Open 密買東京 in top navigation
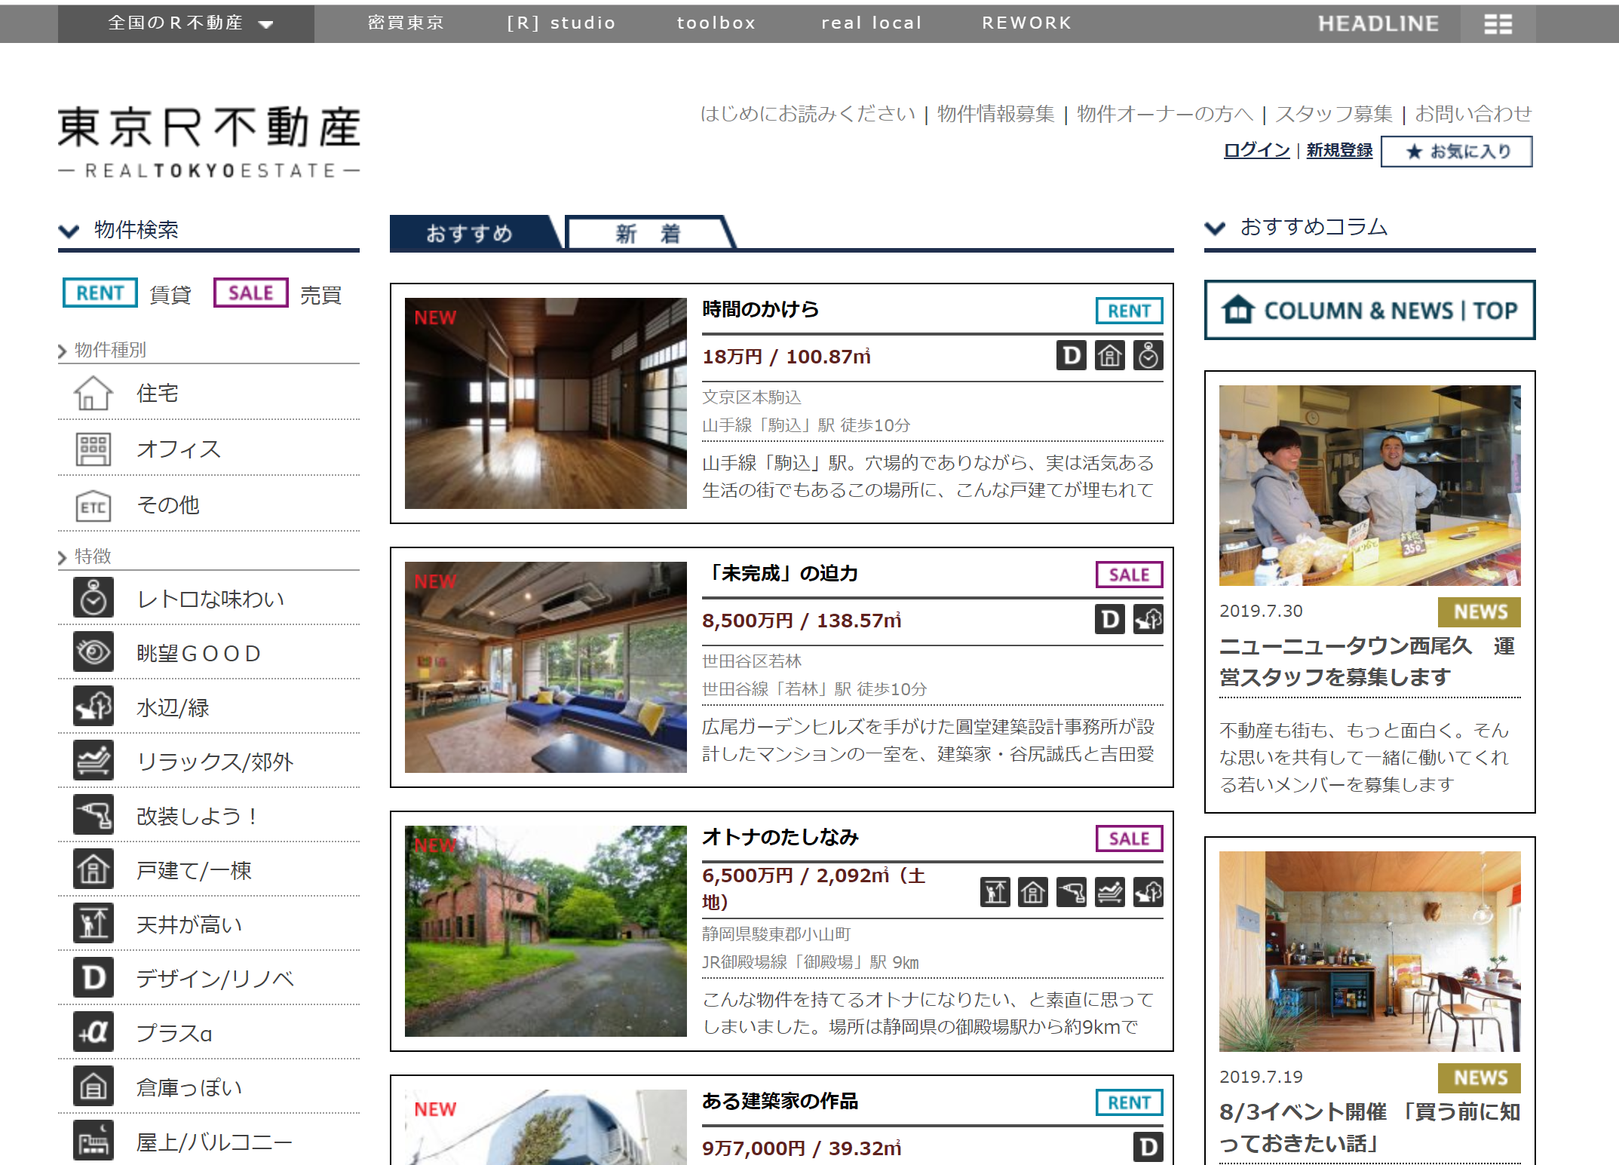 406,23
